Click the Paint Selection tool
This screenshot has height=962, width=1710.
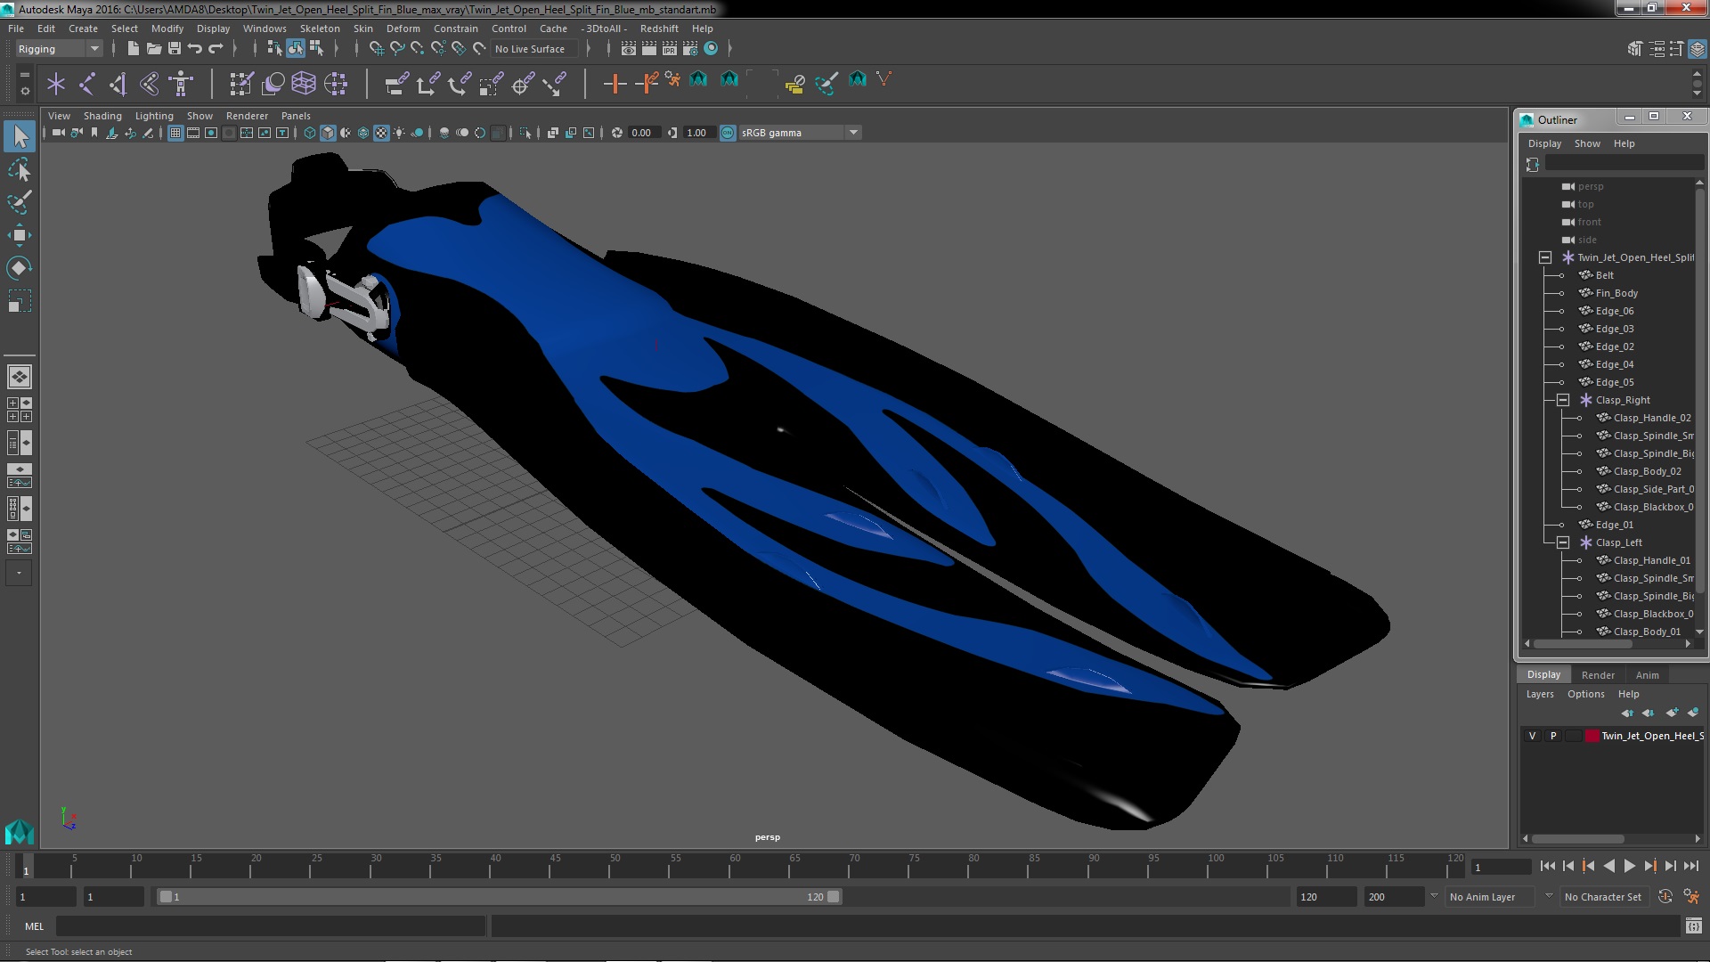19,202
